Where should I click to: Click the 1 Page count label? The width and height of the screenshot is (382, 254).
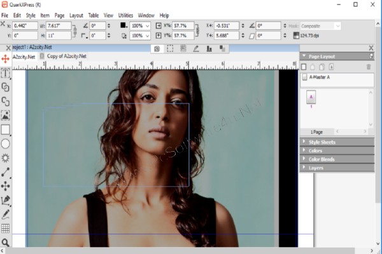316,132
